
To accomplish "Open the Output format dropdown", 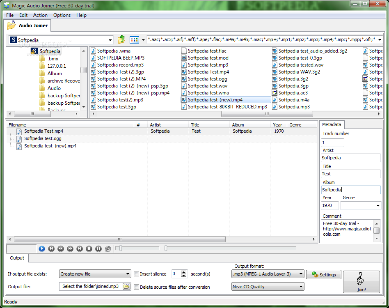I will (268, 274).
